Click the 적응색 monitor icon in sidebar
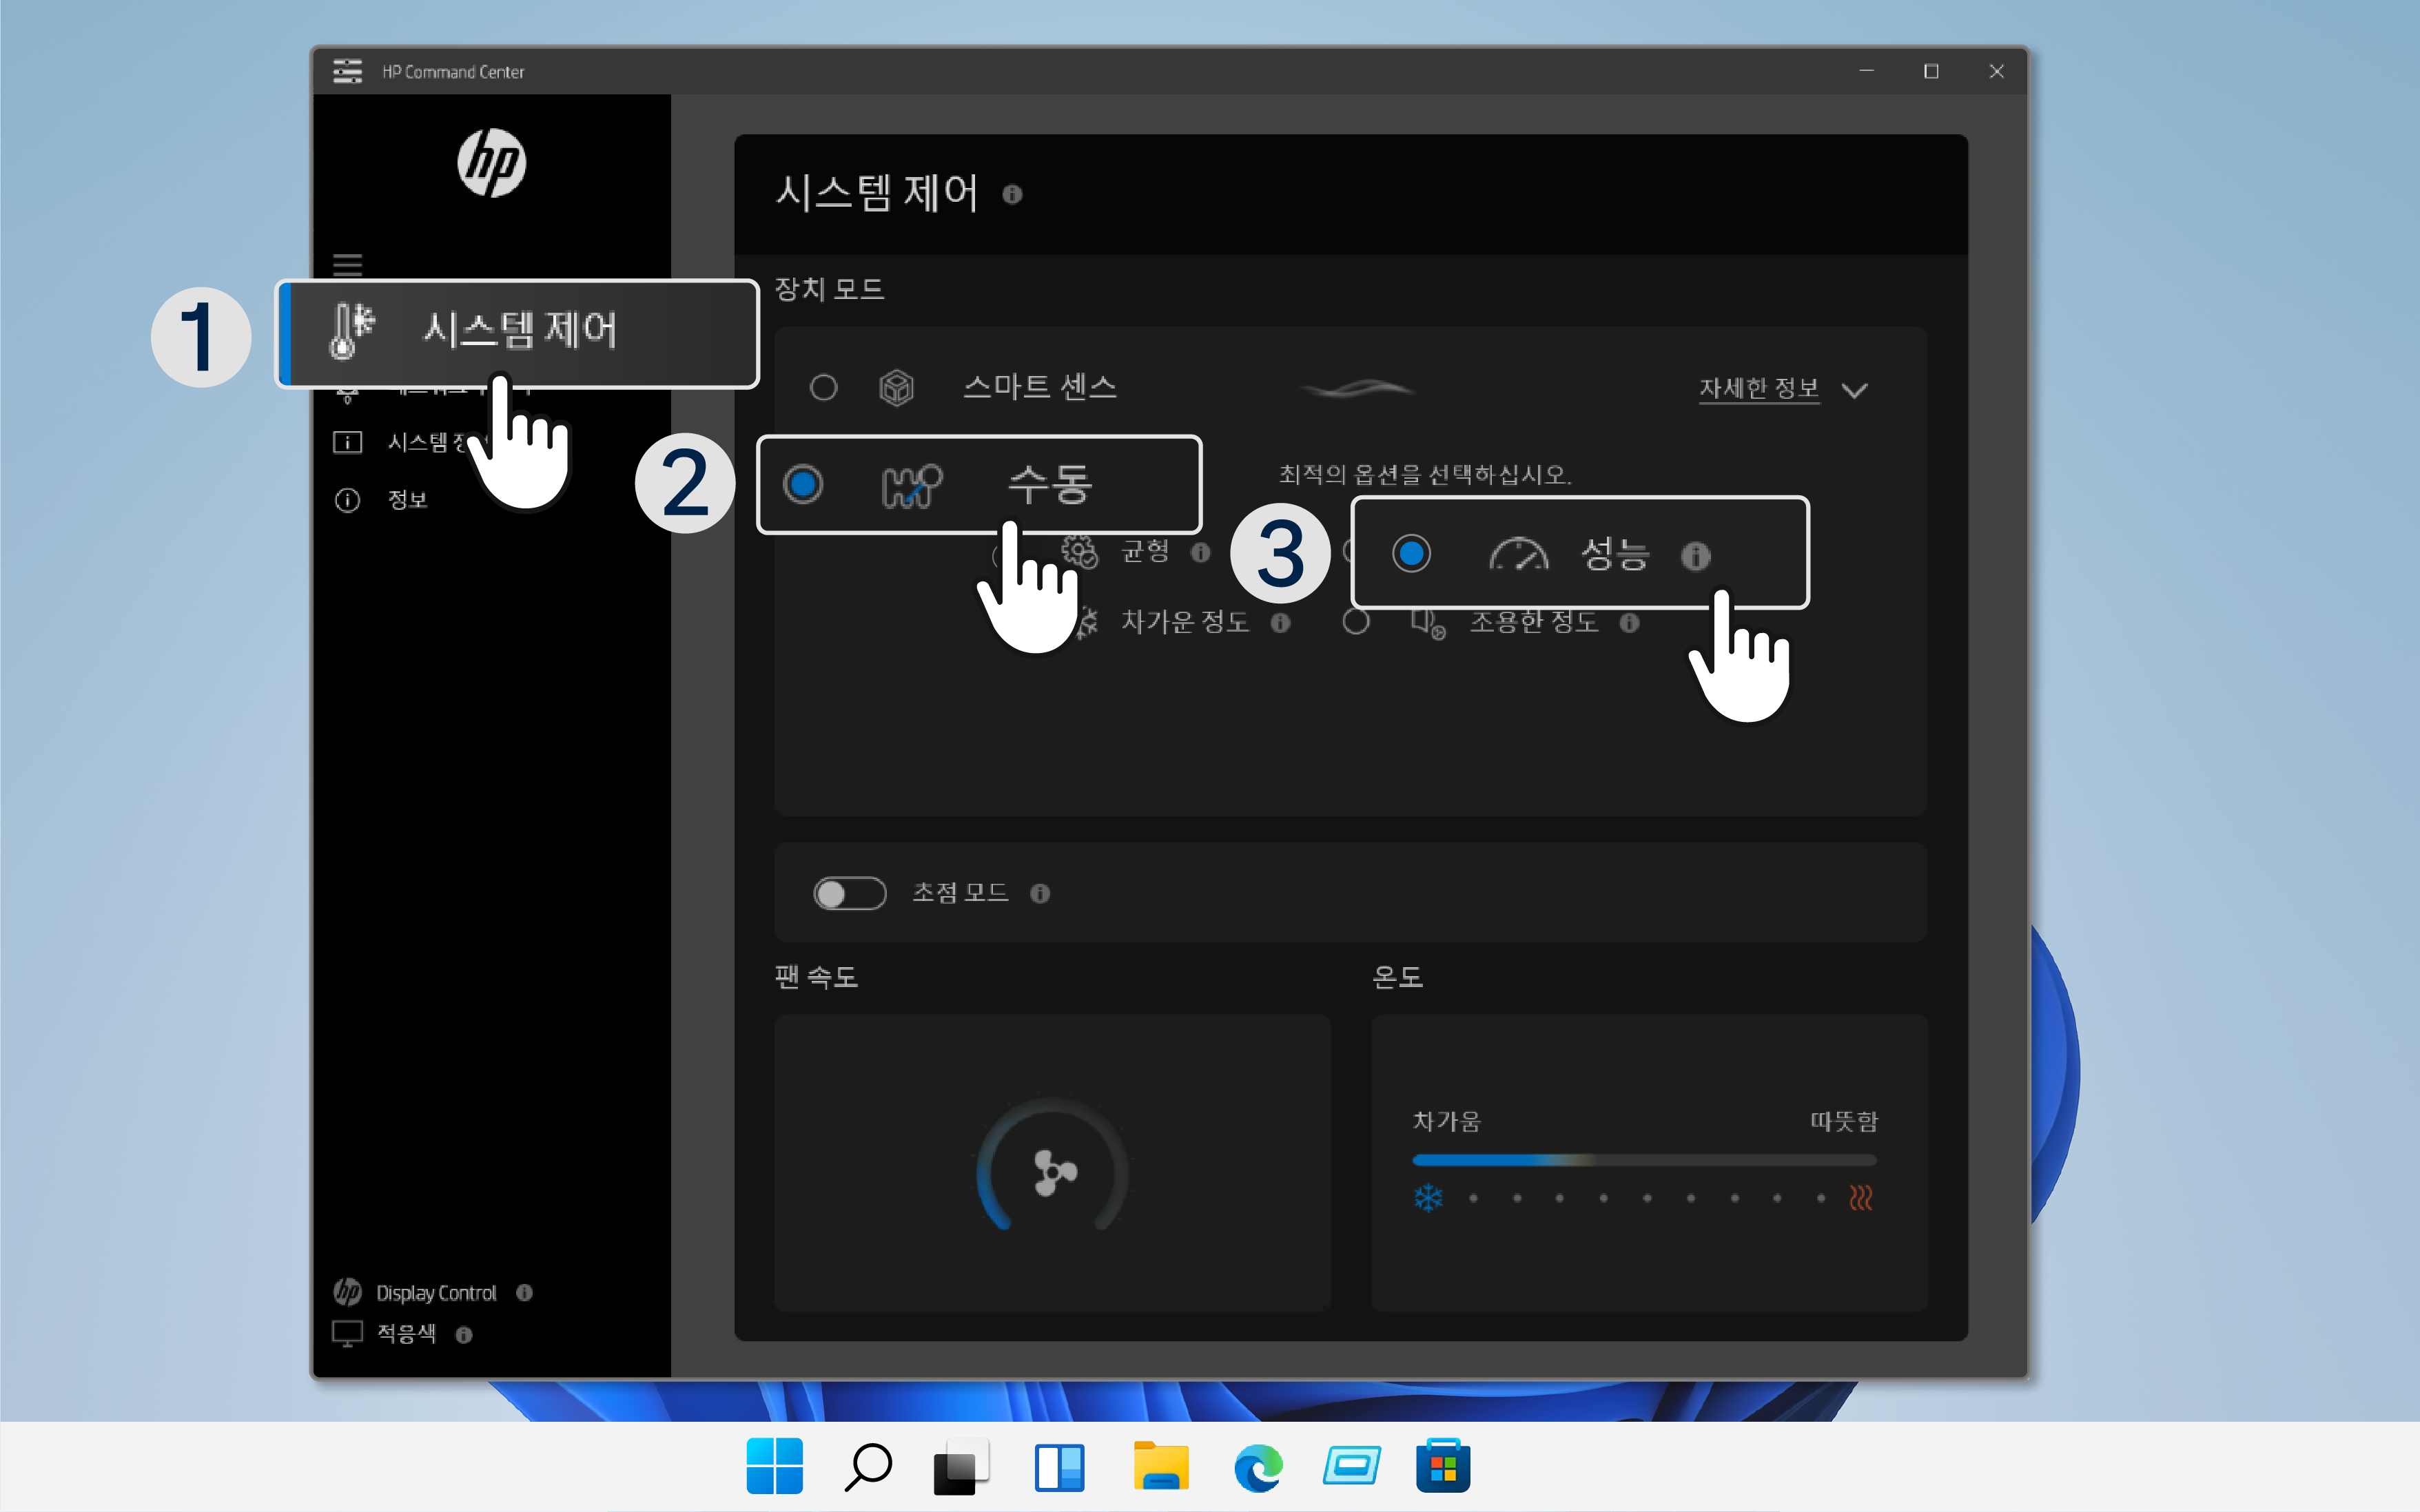The height and width of the screenshot is (1512, 2420). pos(347,1334)
